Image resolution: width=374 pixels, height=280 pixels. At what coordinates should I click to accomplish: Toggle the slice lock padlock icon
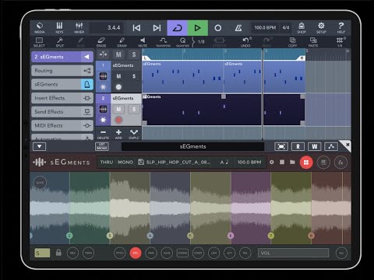coord(58,253)
